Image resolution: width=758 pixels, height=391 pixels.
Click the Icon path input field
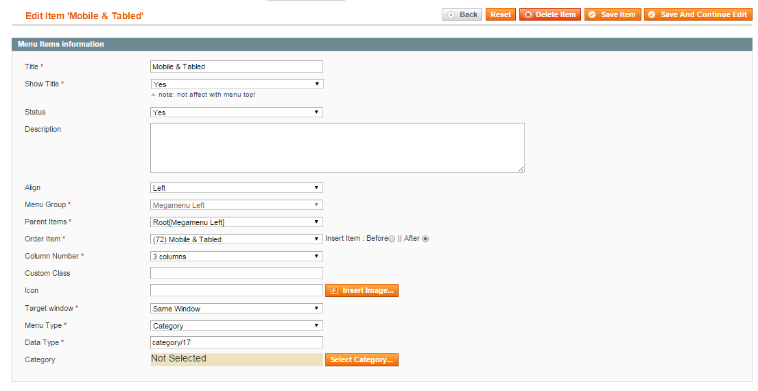pos(237,290)
